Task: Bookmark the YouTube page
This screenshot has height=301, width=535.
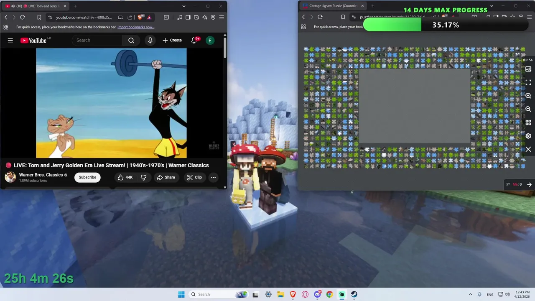Action: (39, 17)
